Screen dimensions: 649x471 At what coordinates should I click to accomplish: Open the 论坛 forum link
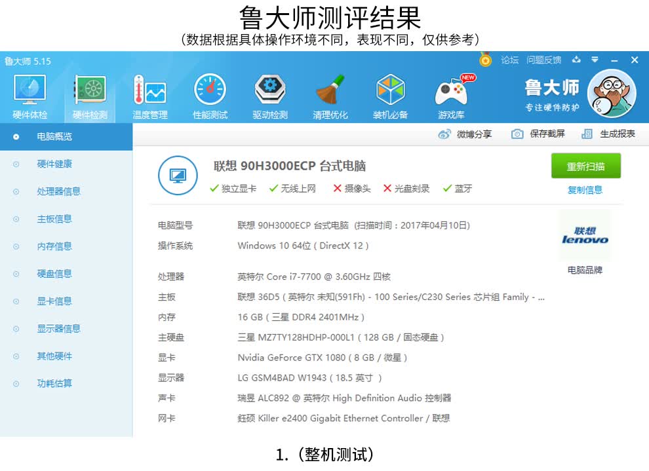(509, 60)
